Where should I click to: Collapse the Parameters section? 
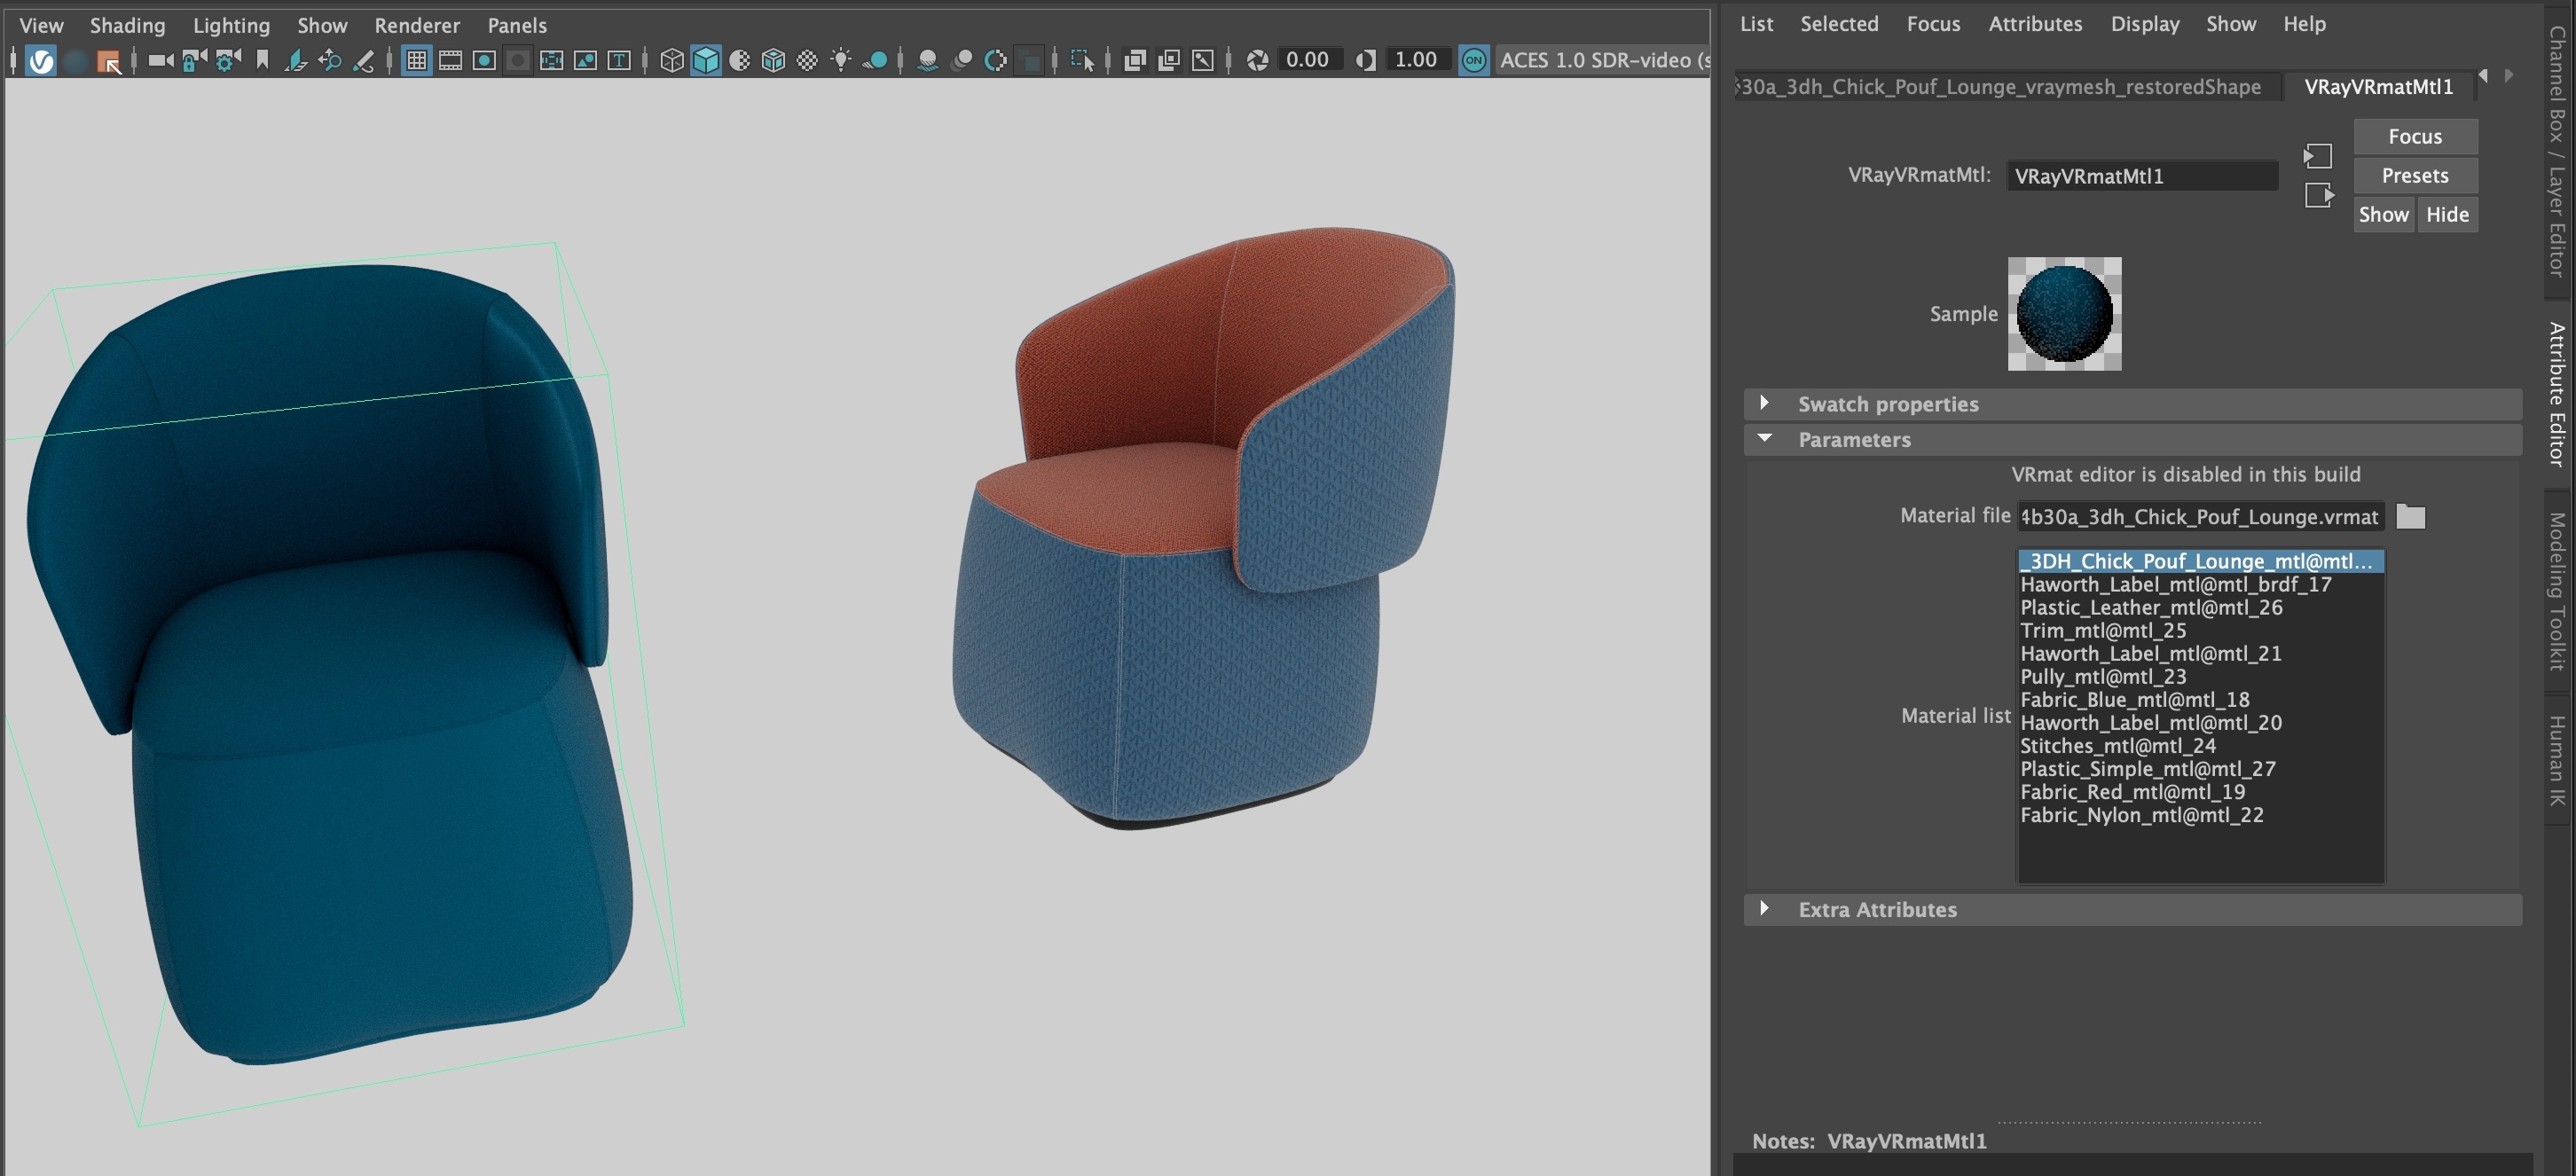point(2132,440)
